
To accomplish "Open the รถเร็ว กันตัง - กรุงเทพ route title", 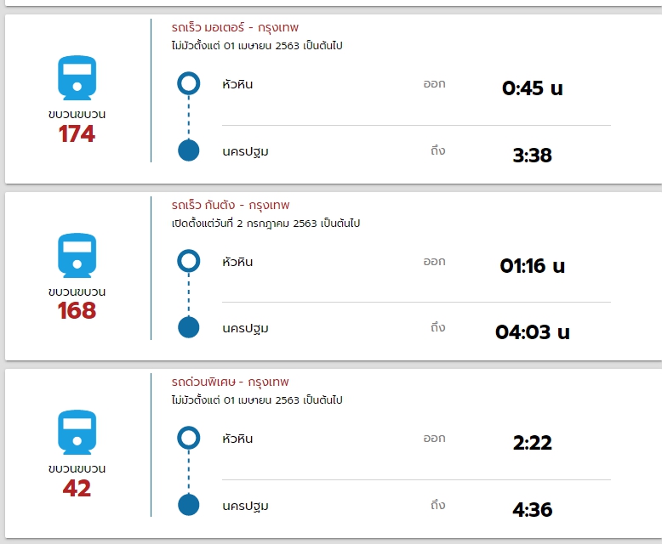I will point(230,205).
